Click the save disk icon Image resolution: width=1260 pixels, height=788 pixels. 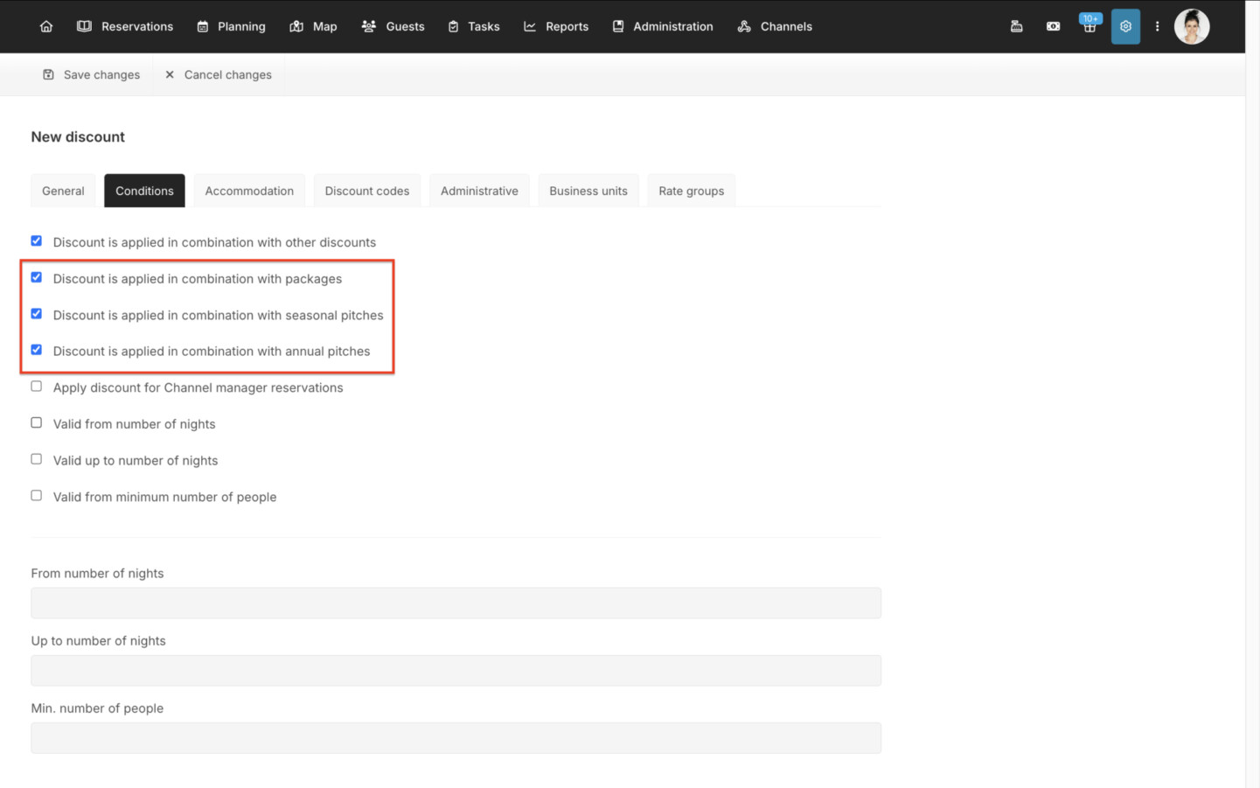[48, 74]
